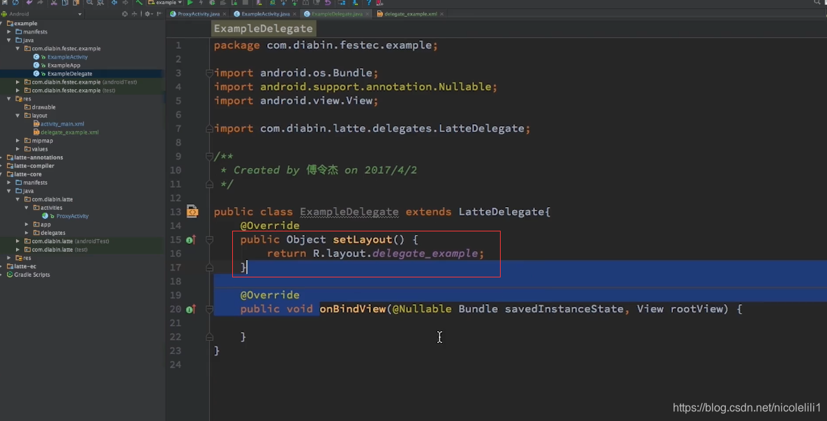The image size is (827, 421).
Task: Fold the import block at line 3
Action: tap(209, 72)
